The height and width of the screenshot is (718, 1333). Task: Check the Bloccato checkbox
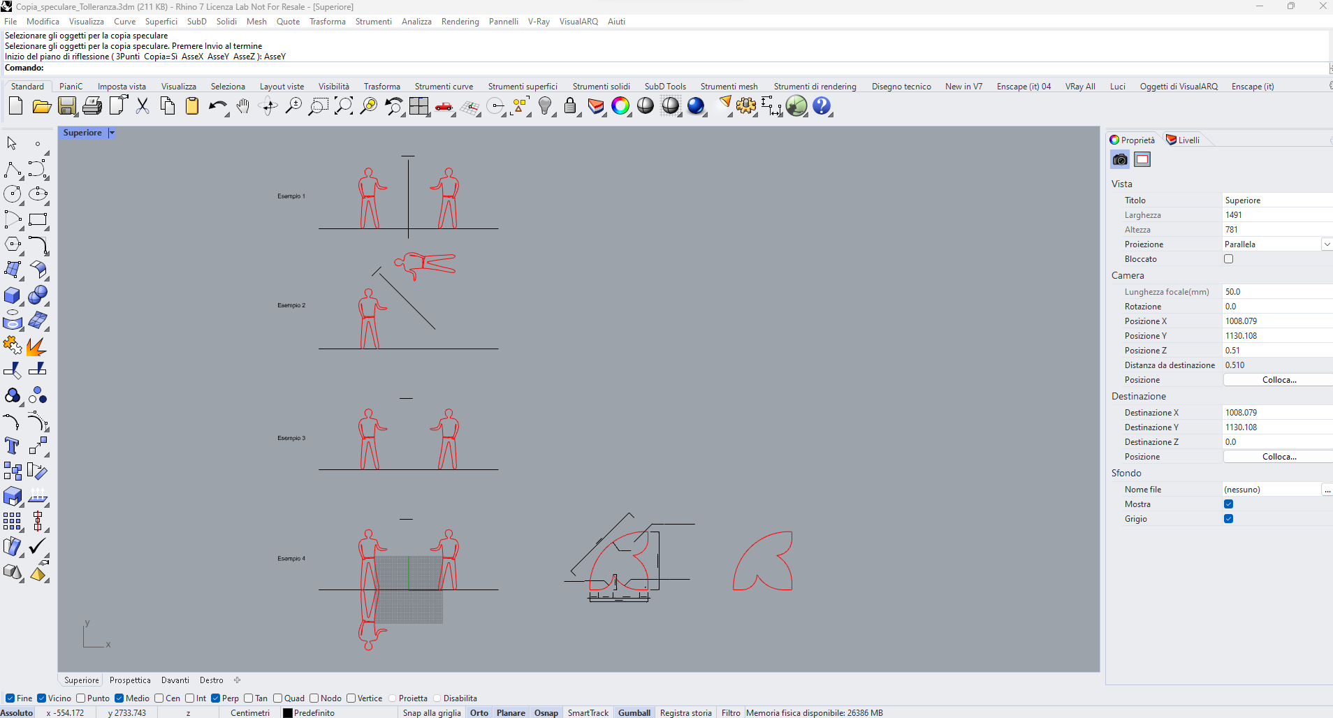coord(1229,259)
